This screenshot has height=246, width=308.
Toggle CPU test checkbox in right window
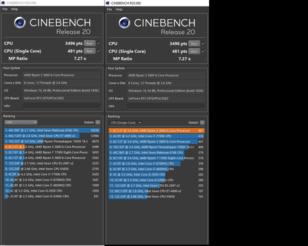203,43
